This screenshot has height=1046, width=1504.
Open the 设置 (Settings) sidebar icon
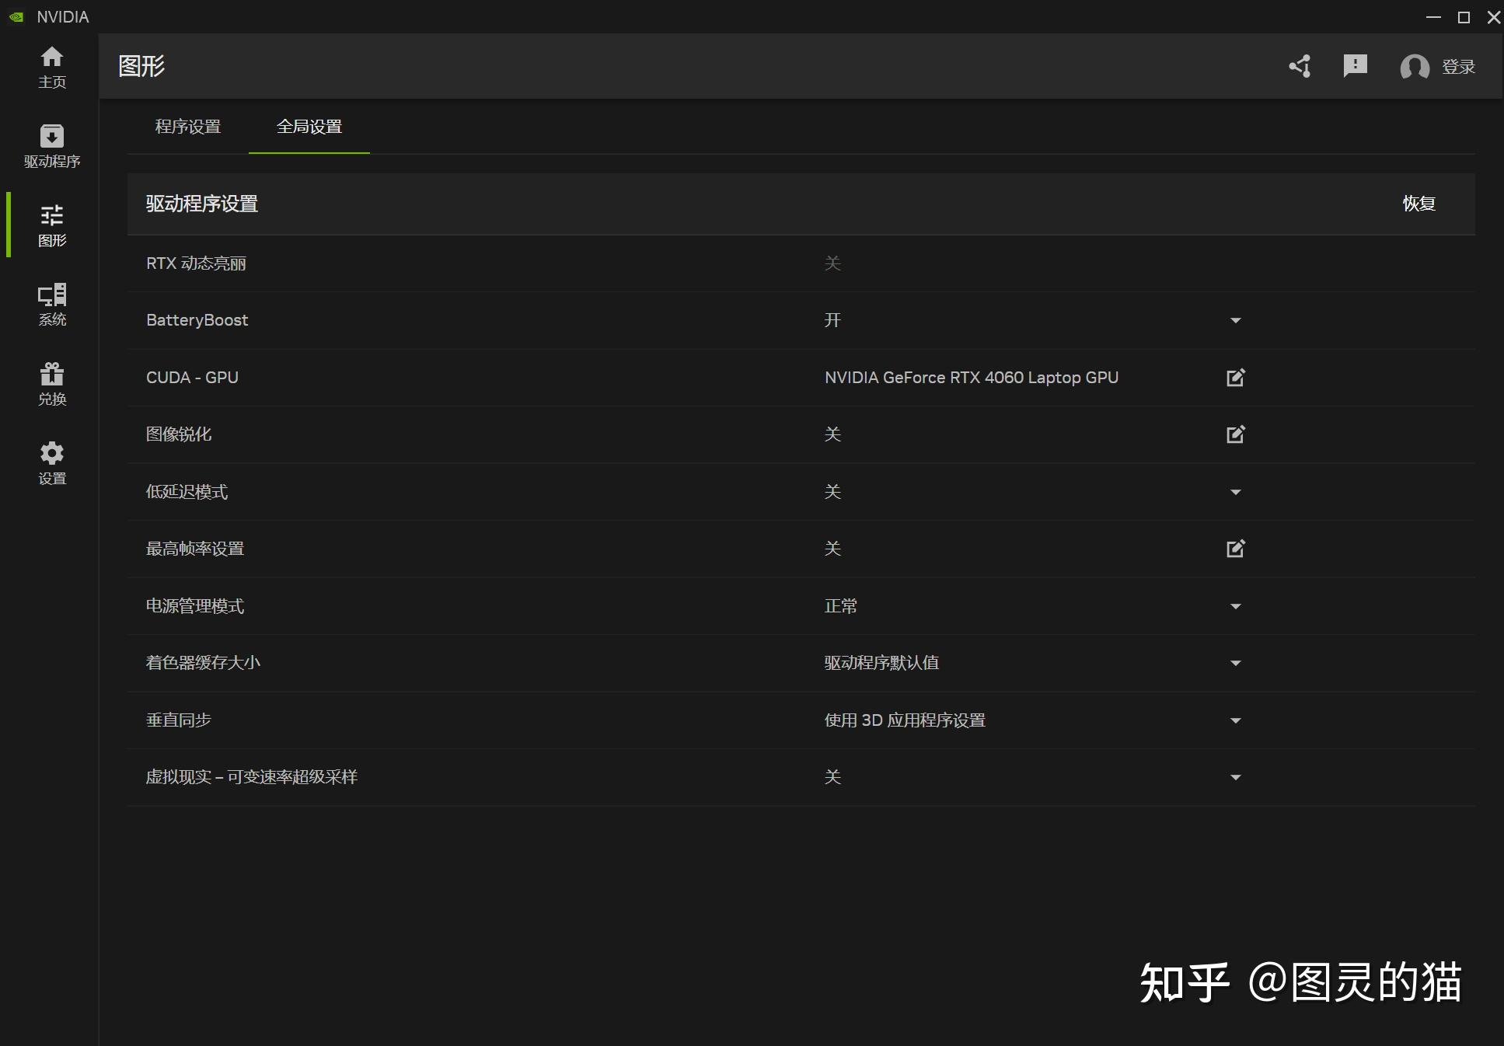pyautogui.click(x=51, y=462)
